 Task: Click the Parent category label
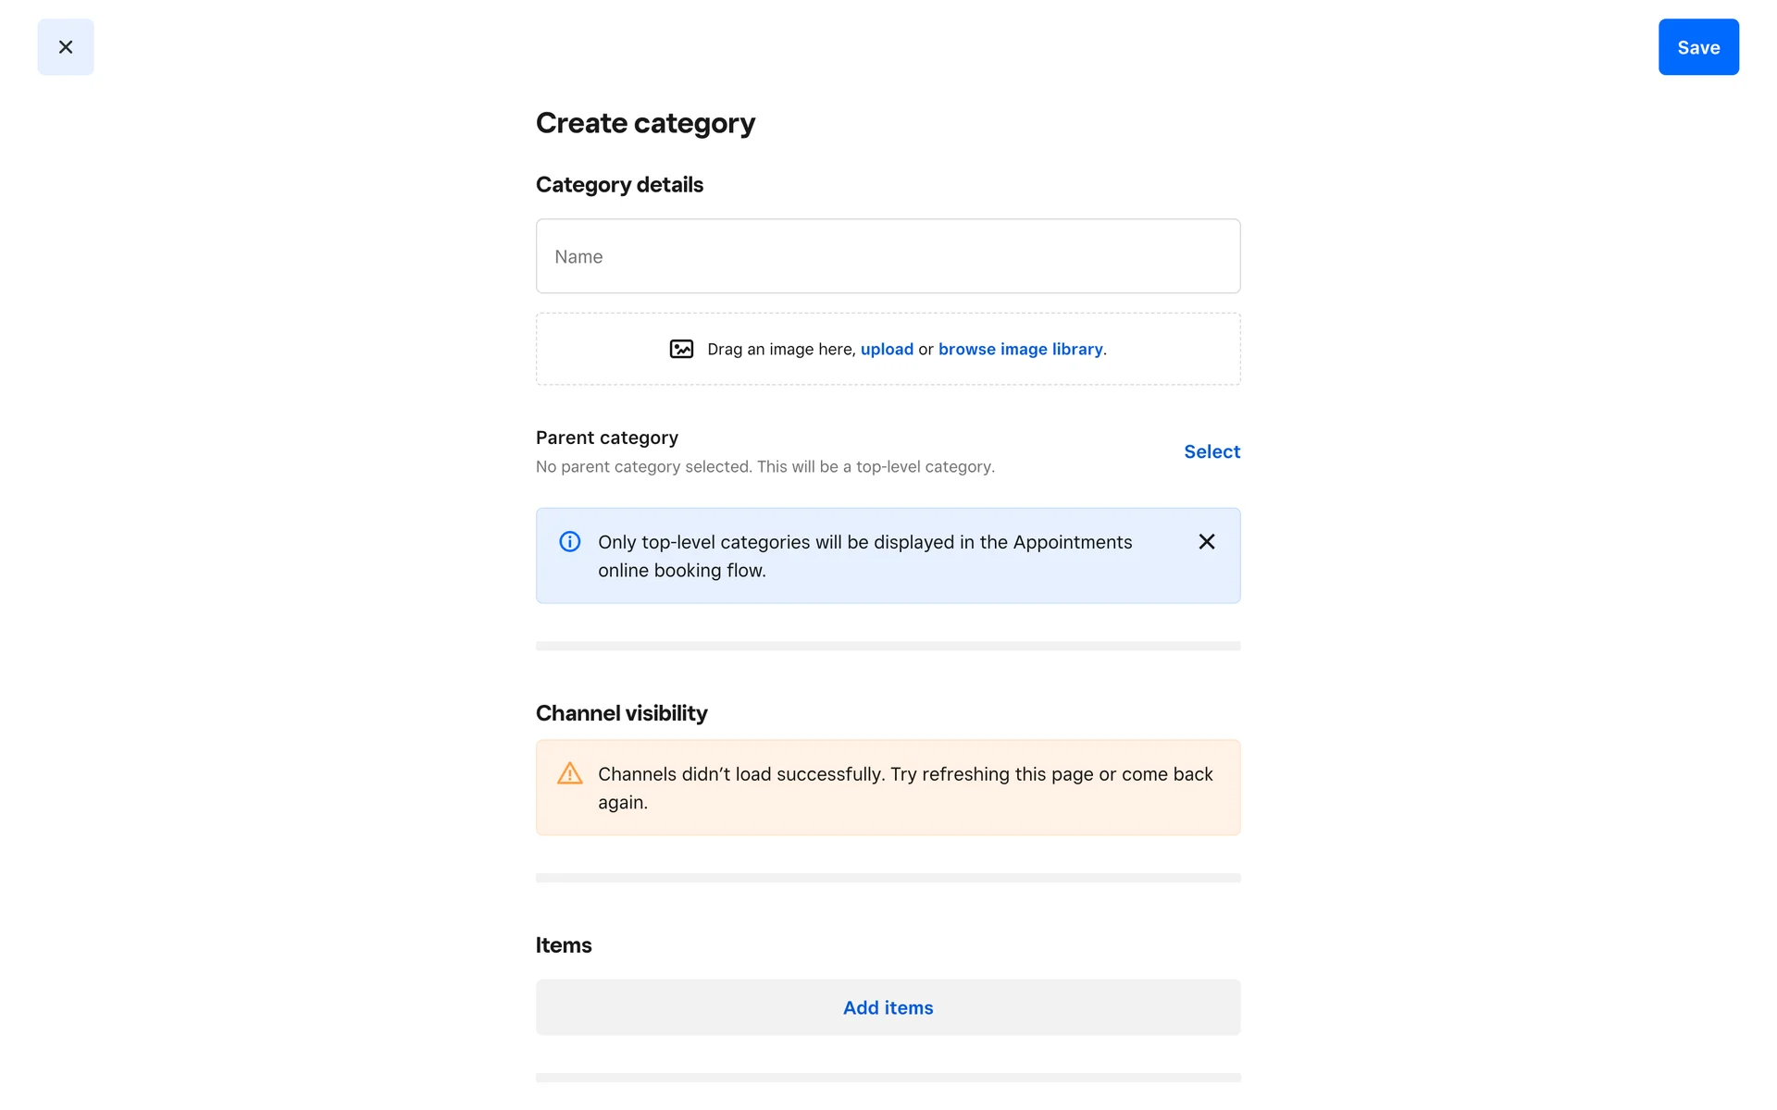(606, 438)
